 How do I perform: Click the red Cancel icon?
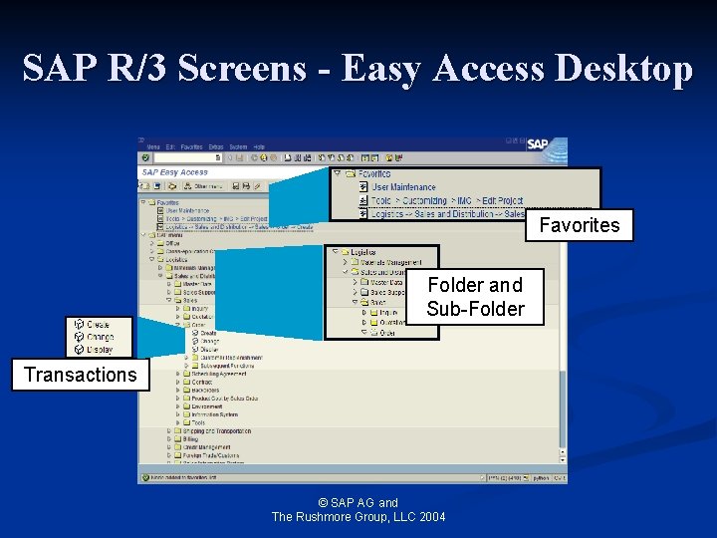[273, 158]
